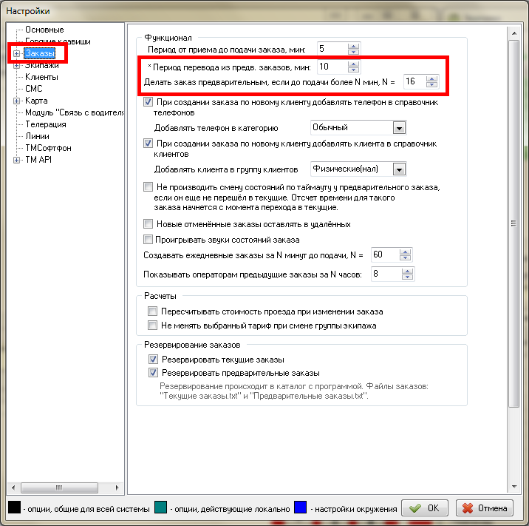
Task: Expand the TM API tree node
Action: point(16,160)
